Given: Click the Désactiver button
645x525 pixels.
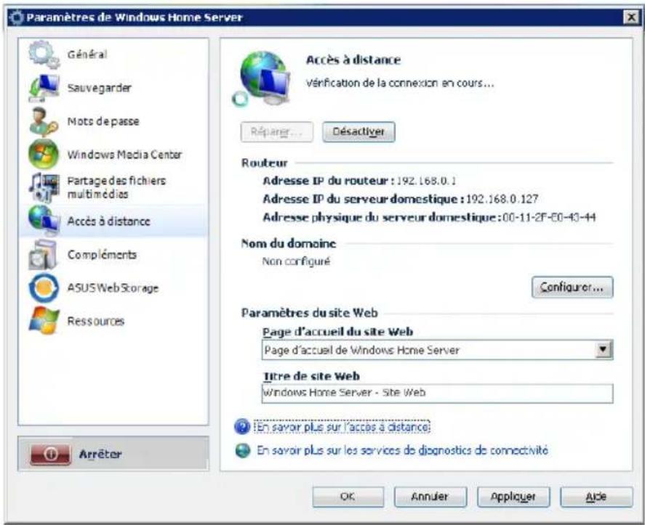Looking at the screenshot, I should tap(358, 132).
